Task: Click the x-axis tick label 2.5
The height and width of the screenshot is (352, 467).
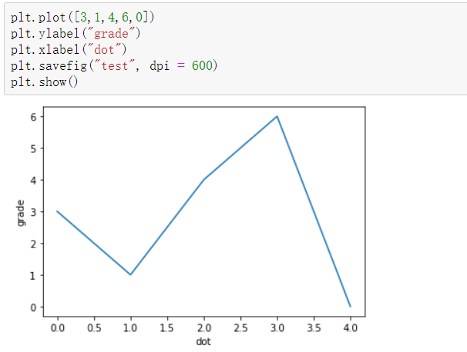Action: click(x=240, y=328)
